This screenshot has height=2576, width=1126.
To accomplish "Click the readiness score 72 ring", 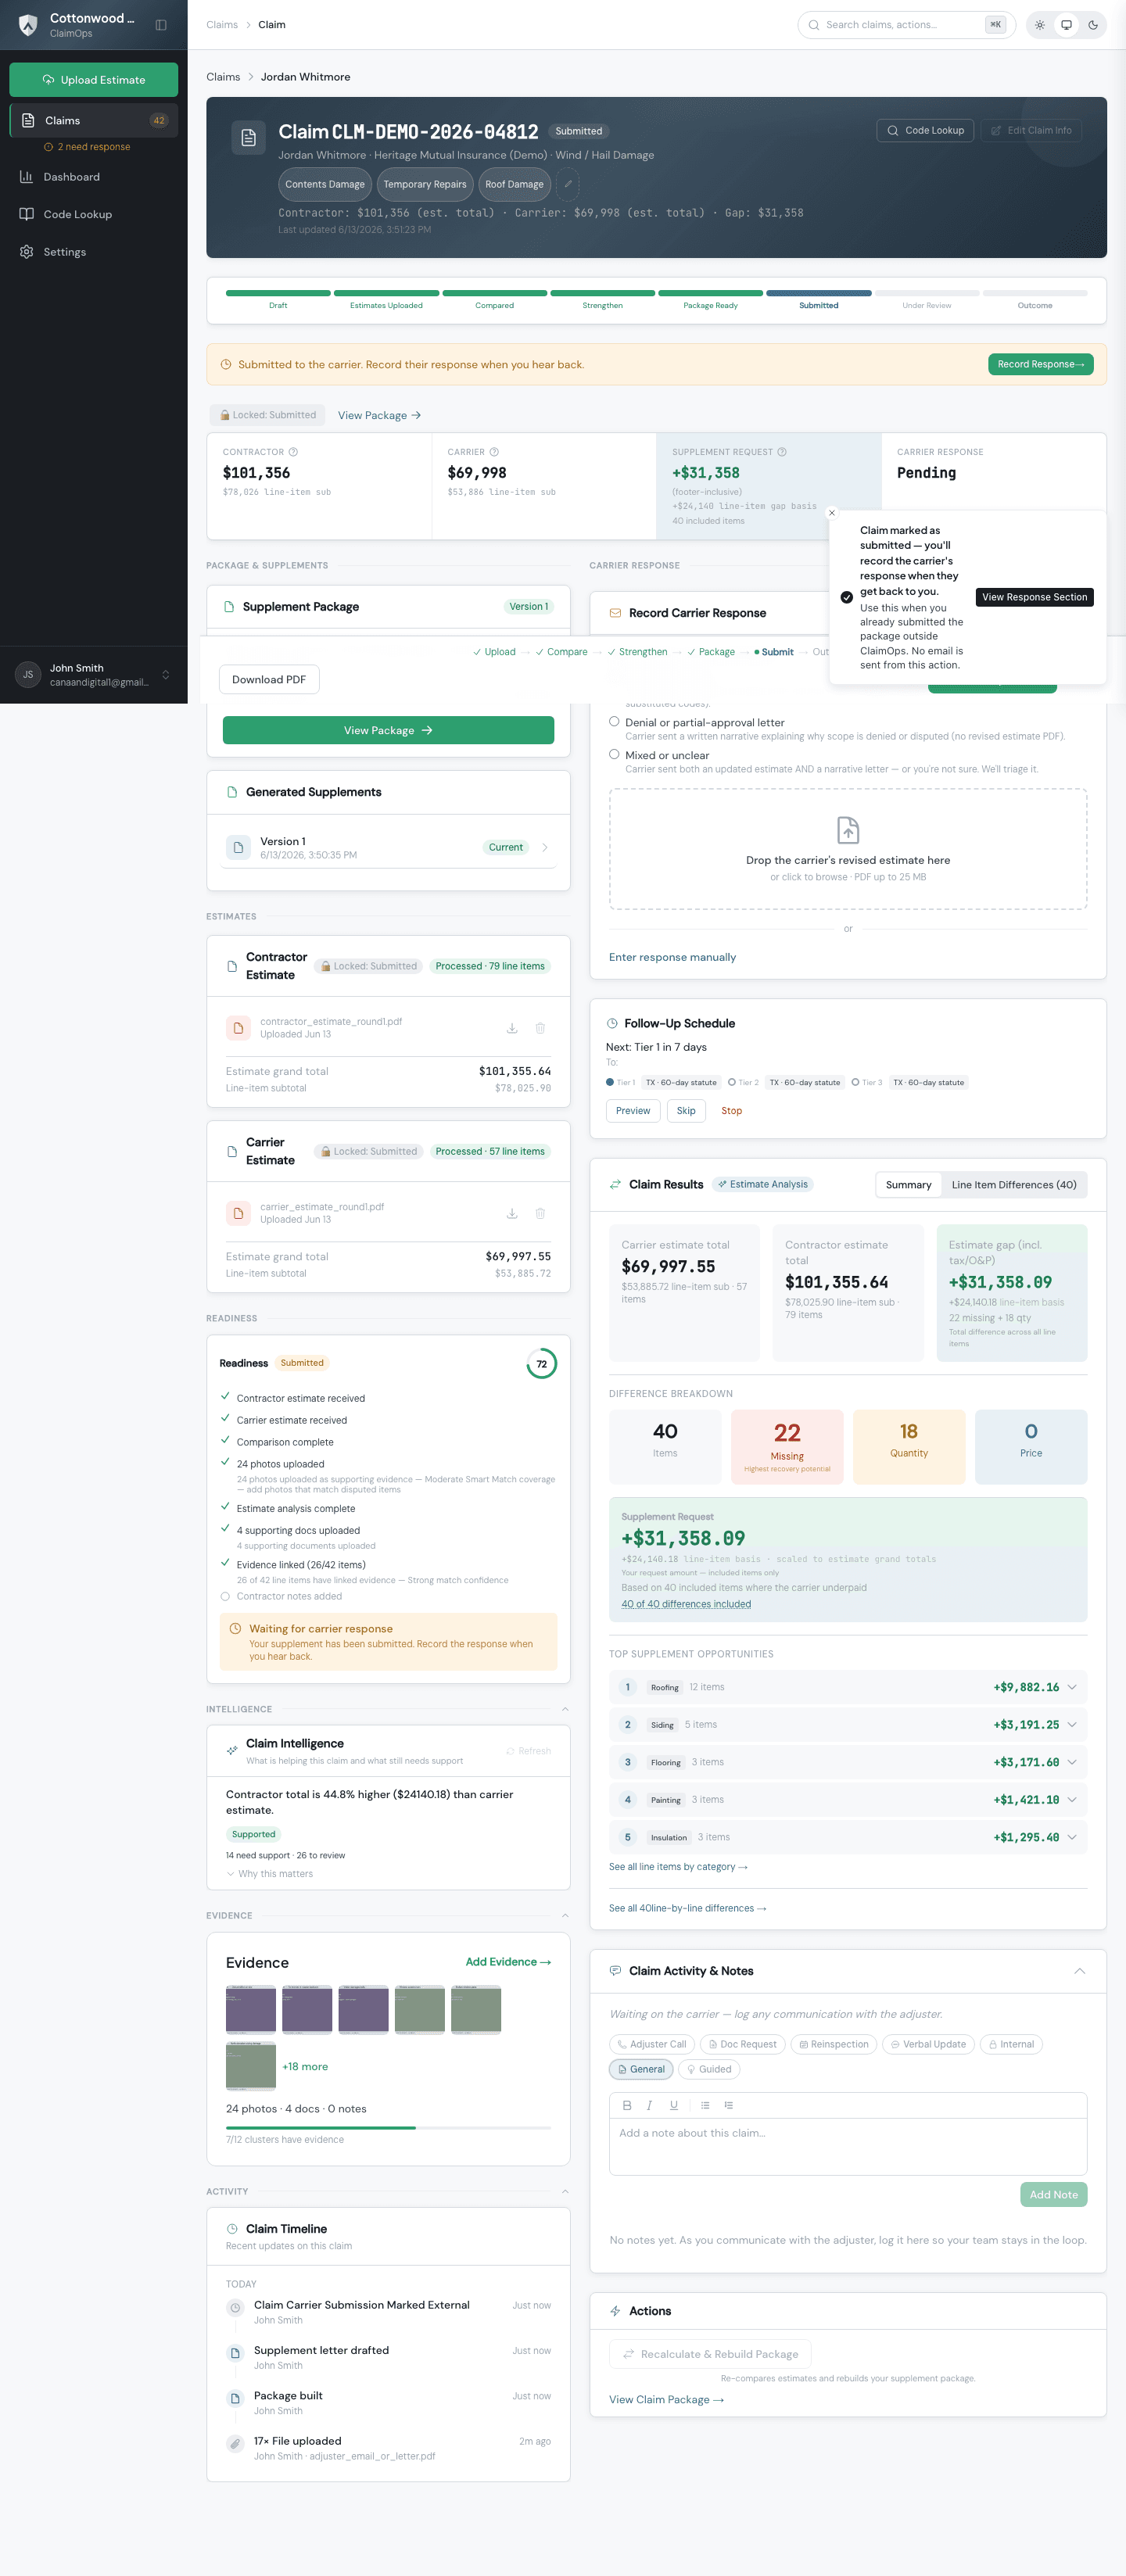I will tap(541, 1364).
